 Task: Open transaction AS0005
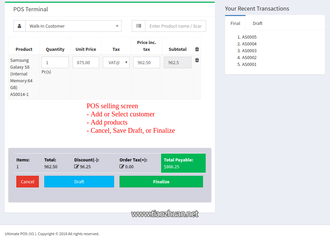pos(249,37)
